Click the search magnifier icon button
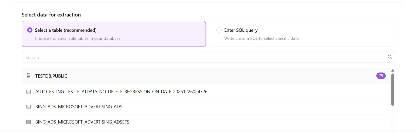The height and width of the screenshot is (132, 415). tap(390, 57)
